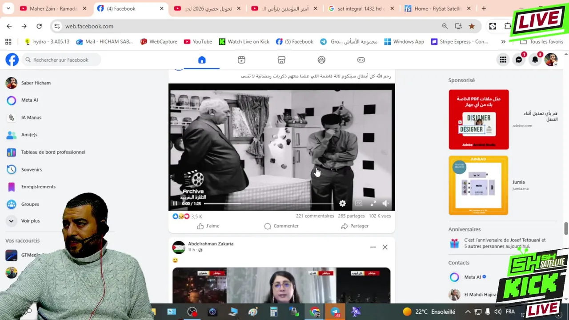Switch to sat integral 1432 hd tab
This screenshot has width=569, height=320.
point(361,8)
